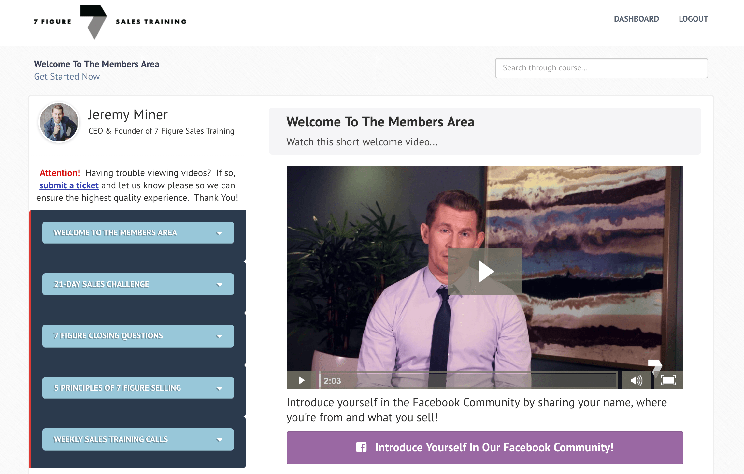Click the 7 Figure Sales Training logo
This screenshot has height=474, width=744.
point(110,22)
